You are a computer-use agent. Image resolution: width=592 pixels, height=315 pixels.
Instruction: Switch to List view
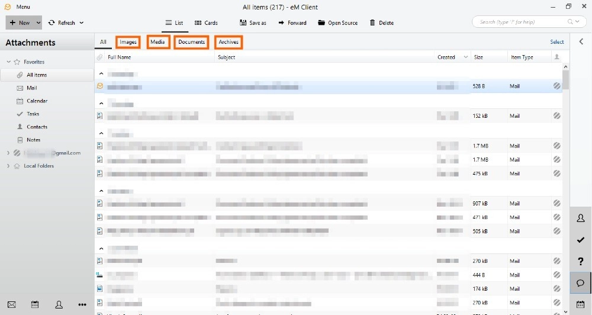[175, 22]
